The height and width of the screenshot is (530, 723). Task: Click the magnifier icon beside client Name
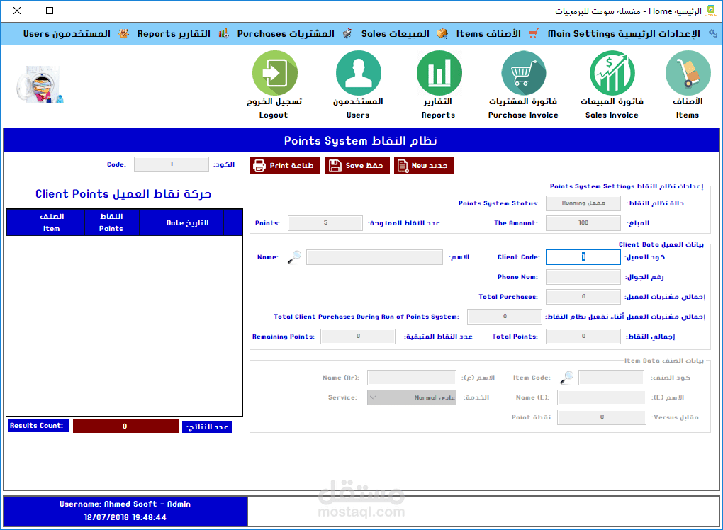tap(295, 257)
